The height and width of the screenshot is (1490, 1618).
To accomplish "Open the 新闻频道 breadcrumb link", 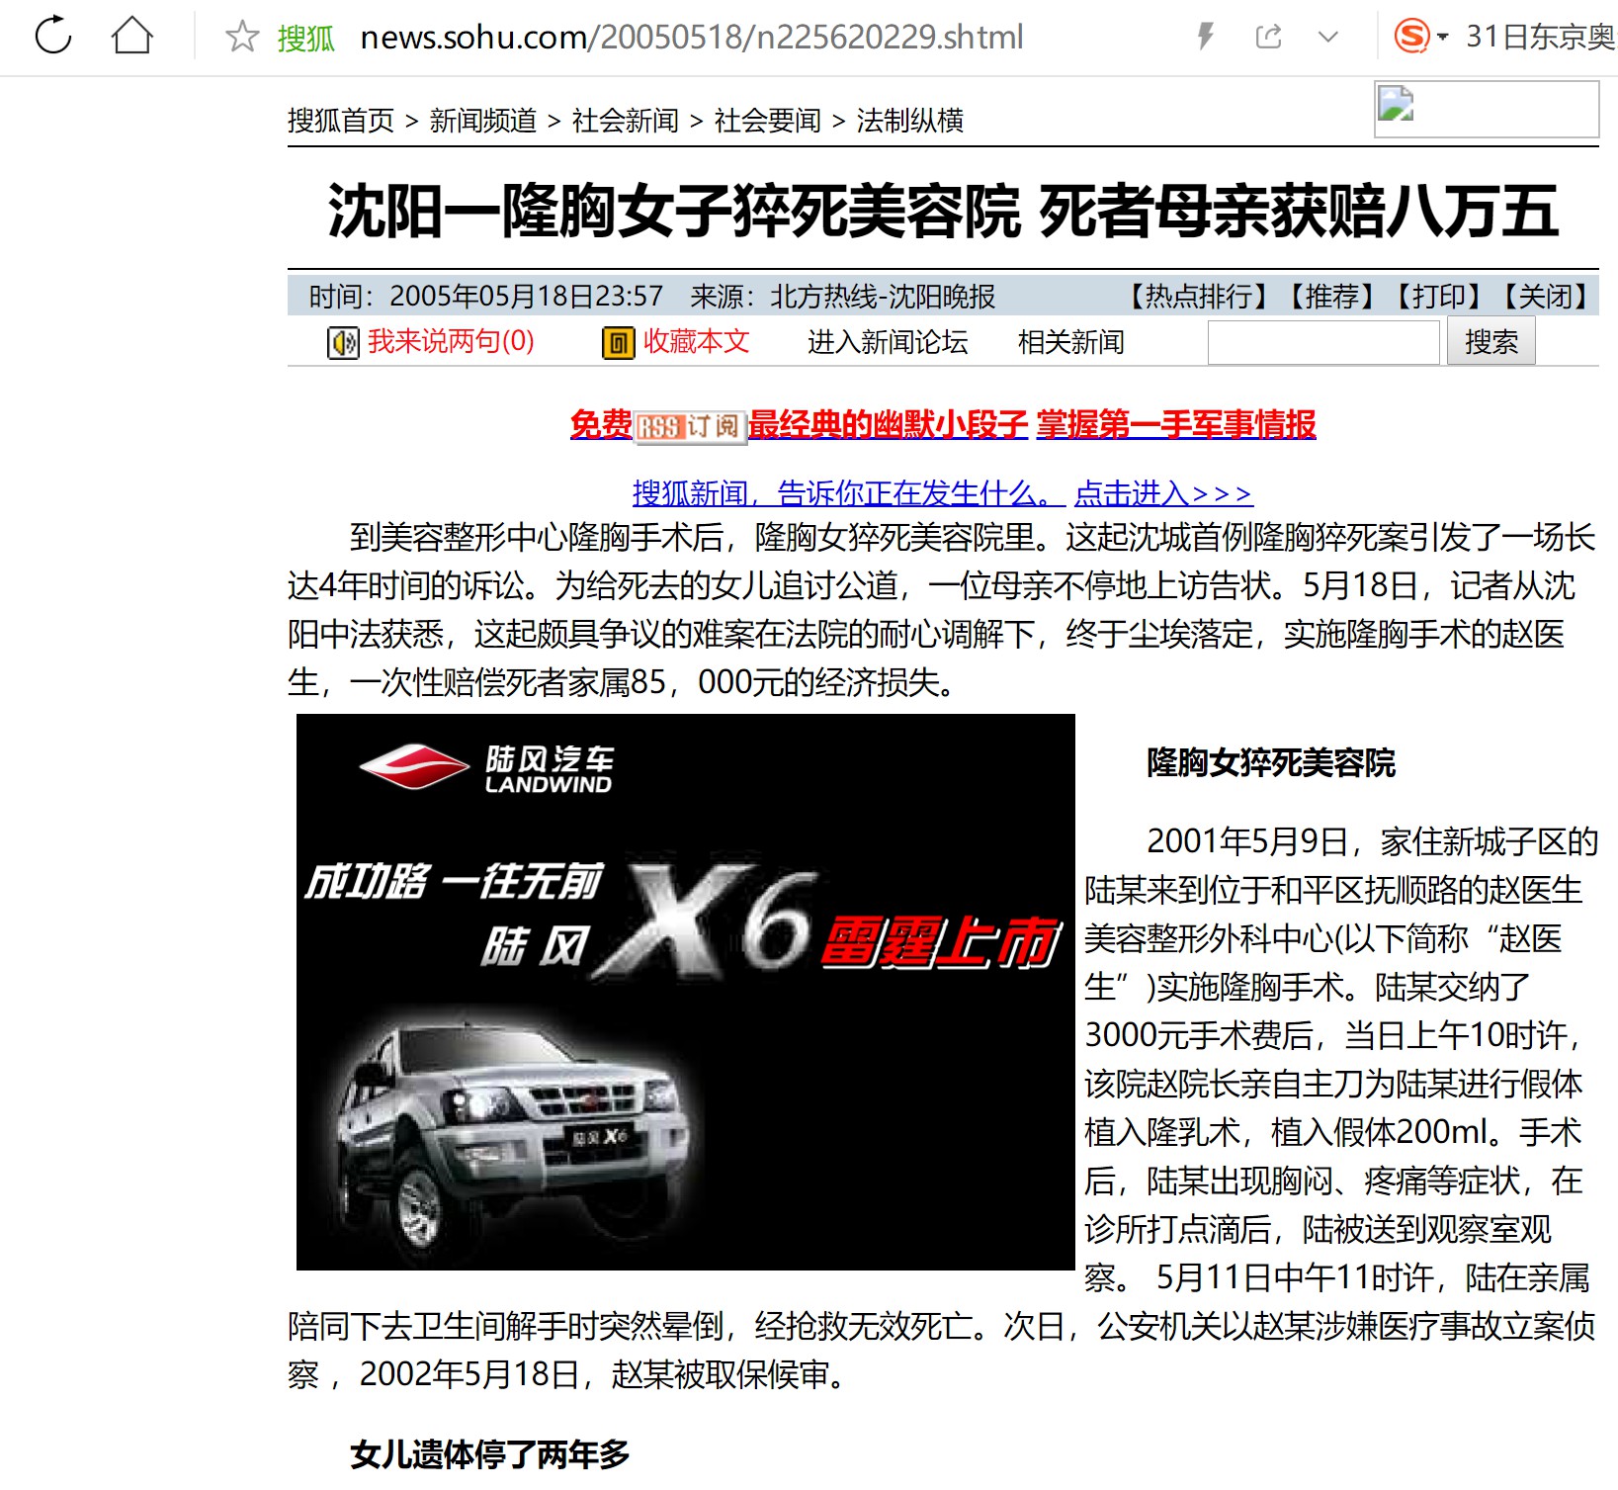I will [x=483, y=121].
